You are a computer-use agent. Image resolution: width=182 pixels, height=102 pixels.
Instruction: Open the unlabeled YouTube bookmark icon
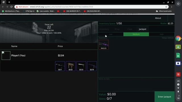coord(58,11)
